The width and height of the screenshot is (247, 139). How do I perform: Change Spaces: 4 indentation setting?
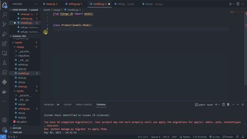156,137
